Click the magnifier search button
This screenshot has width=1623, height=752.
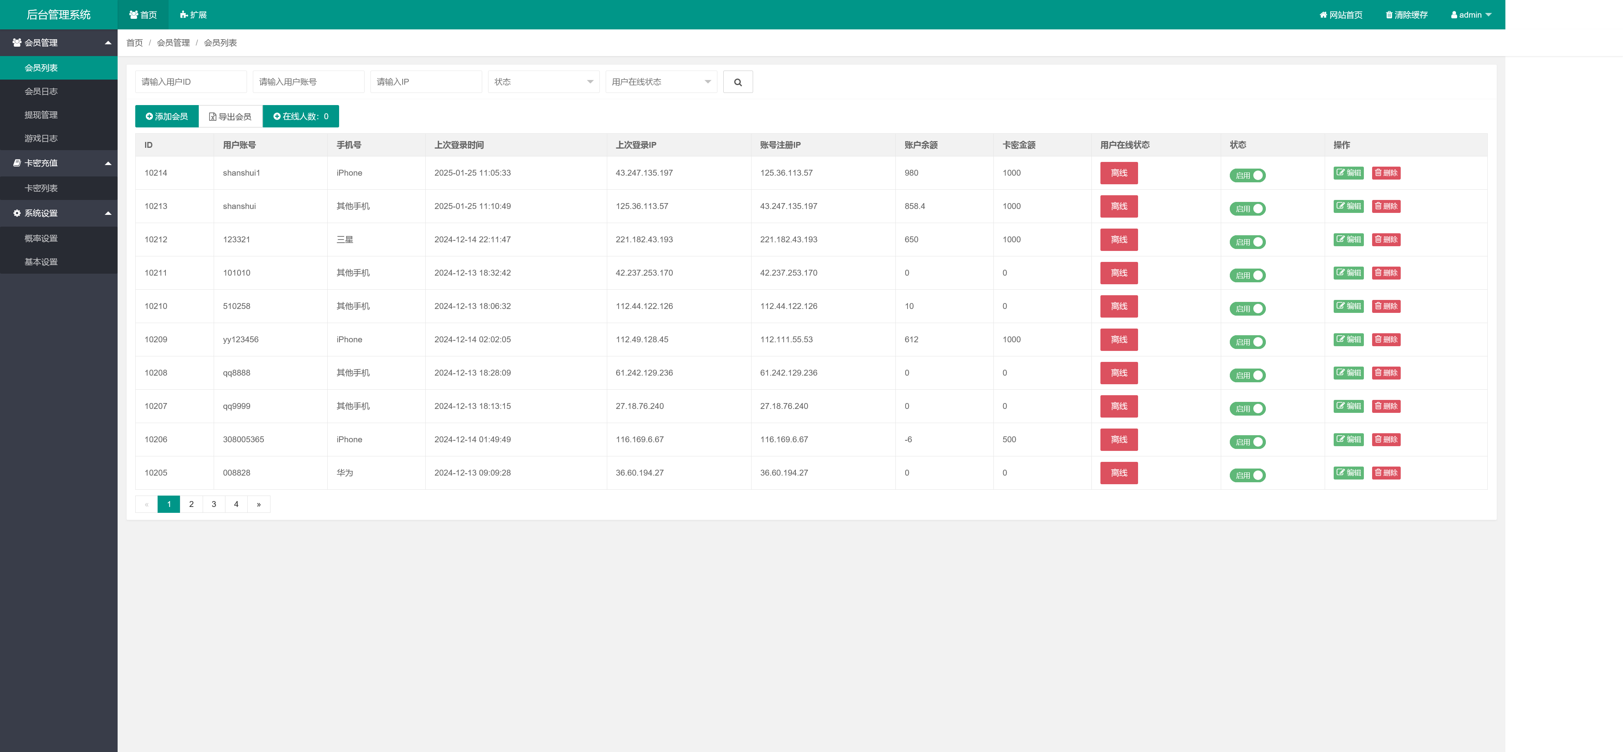pyautogui.click(x=738, y=82)
